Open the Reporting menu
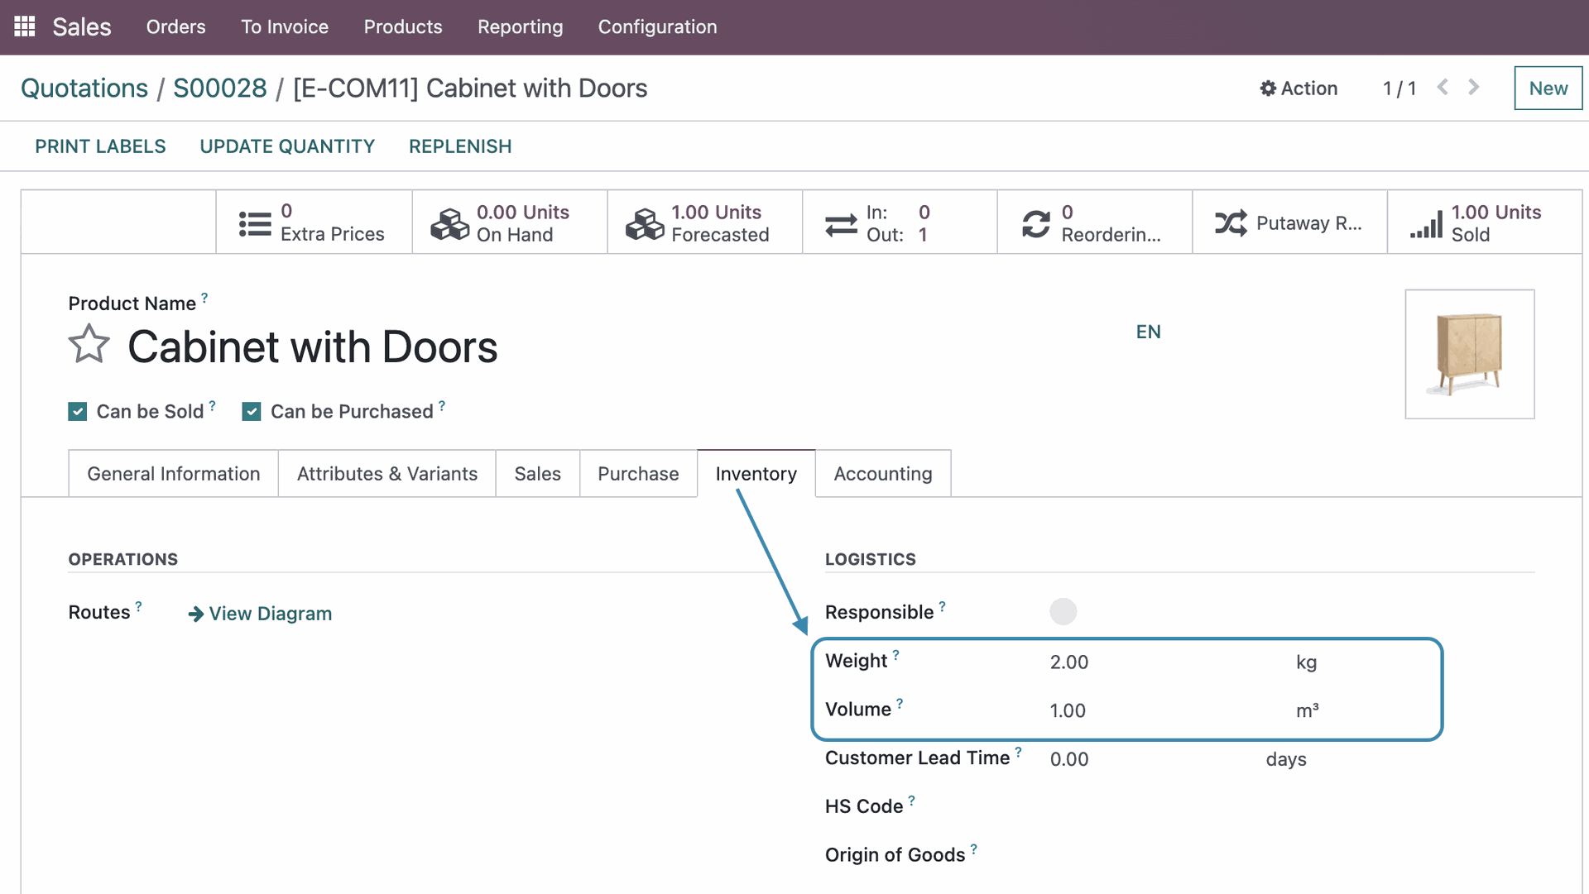1589x894 pixels. [x=520, y=26]
